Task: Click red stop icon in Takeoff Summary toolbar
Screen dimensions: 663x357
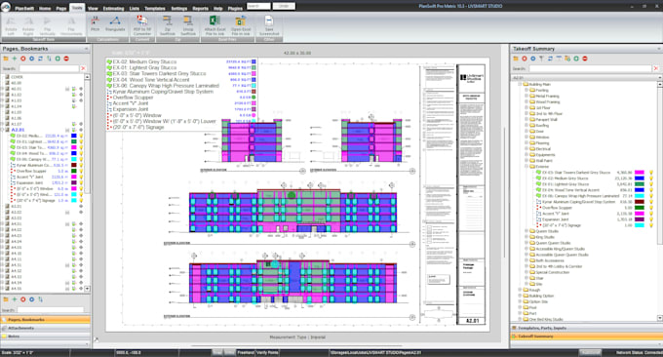Action: (x=585, y=59)
